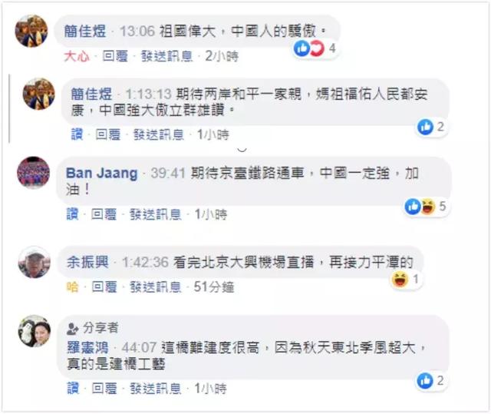Jump to video timestamp 39:41
Screen dimensions: 491x414
(168, 173)
